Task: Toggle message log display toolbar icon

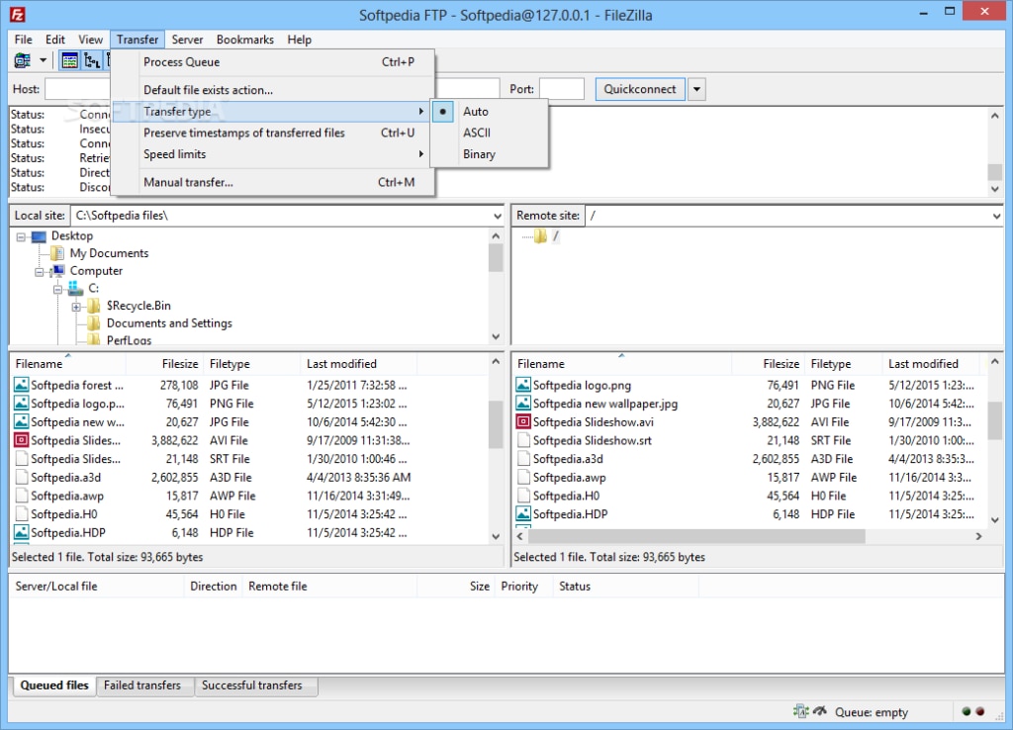Action: point(69,60)
